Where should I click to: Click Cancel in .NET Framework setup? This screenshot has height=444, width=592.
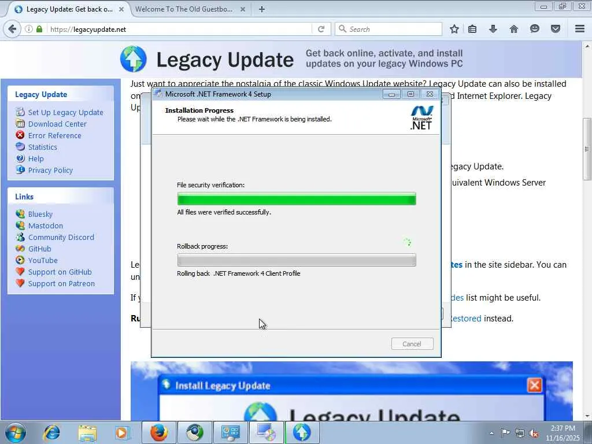point(412,344)
